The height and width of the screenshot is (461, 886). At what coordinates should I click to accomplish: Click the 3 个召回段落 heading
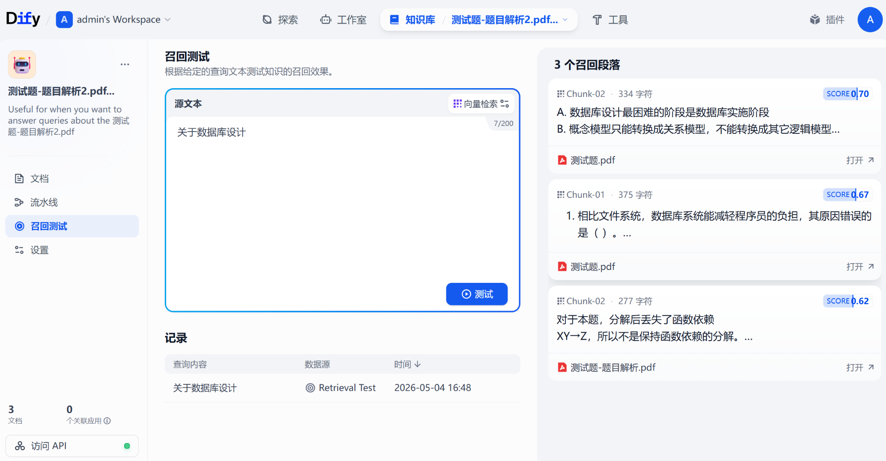point(587,65)
